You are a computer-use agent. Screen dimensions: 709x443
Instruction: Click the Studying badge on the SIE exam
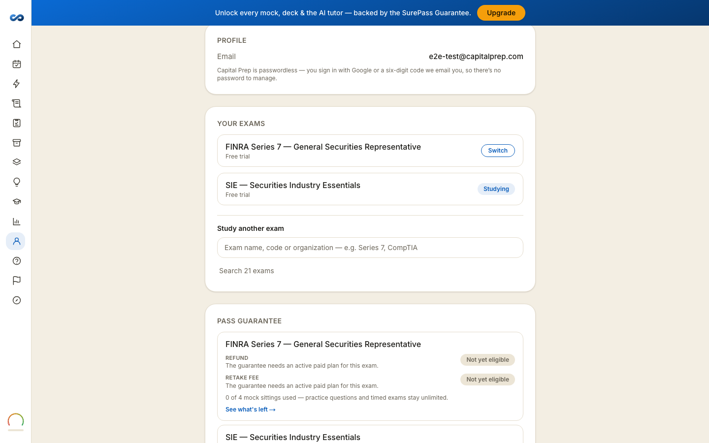coord(496,189)
